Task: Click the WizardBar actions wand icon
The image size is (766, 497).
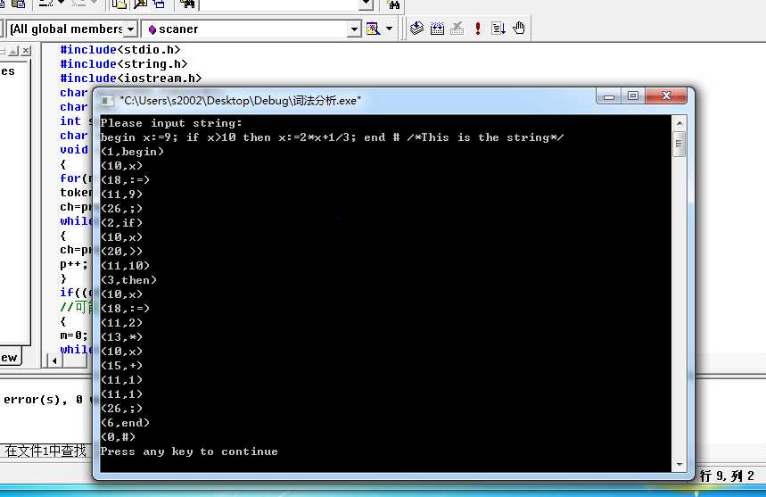Action: [x=374, y=29]
